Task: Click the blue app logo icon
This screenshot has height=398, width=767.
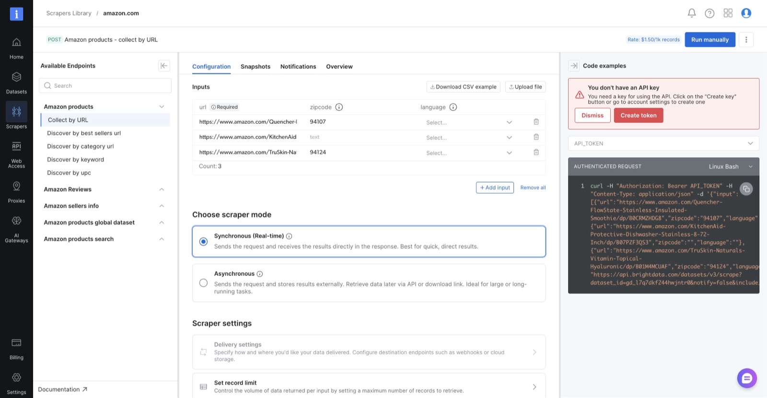Action: 16,14
